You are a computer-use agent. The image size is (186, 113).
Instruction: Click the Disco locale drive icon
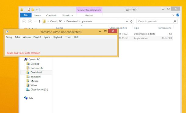[x=28, y=89]
